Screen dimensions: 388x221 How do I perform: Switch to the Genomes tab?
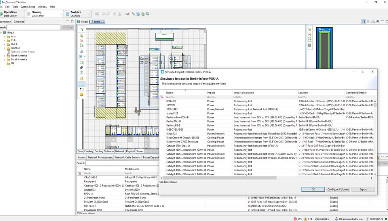[x=19, y=22]
